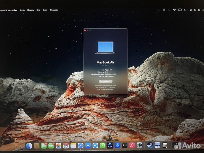Open Finder from the dock
The width and height of the screenshot is (204, 153).
29,146
